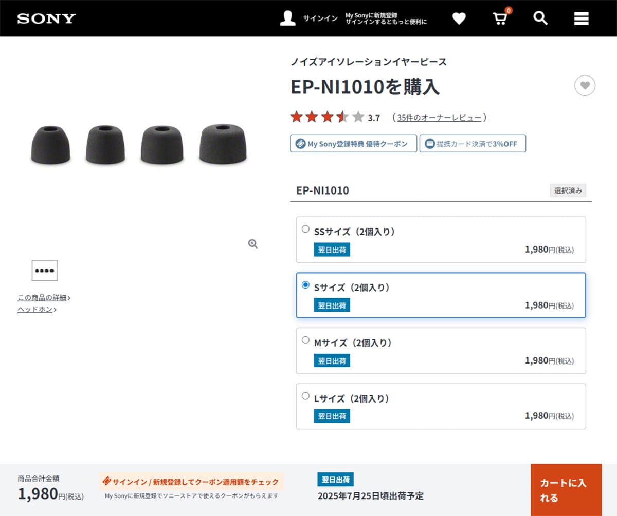The width and height of the screenshot is (617, 516).
Task: Open the search magnifier icon
Action: tap(540, 18)
